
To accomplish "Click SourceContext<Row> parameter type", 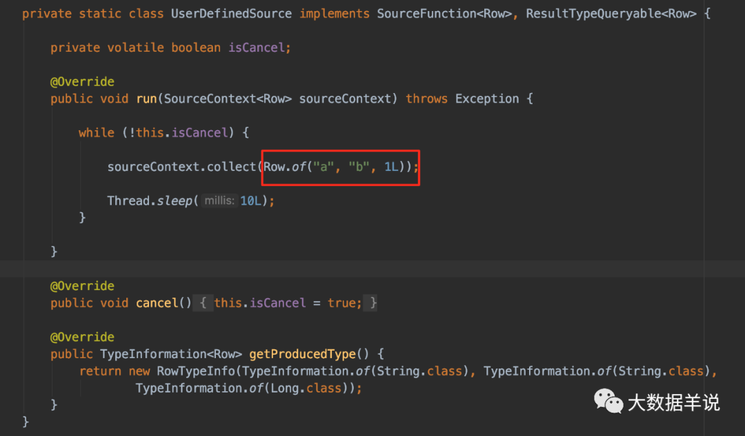I will point(228,98).
